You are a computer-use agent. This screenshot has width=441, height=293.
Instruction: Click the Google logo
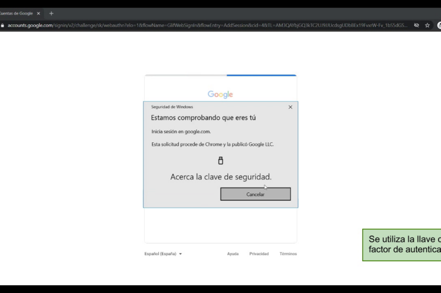click(x=220, y=94)
